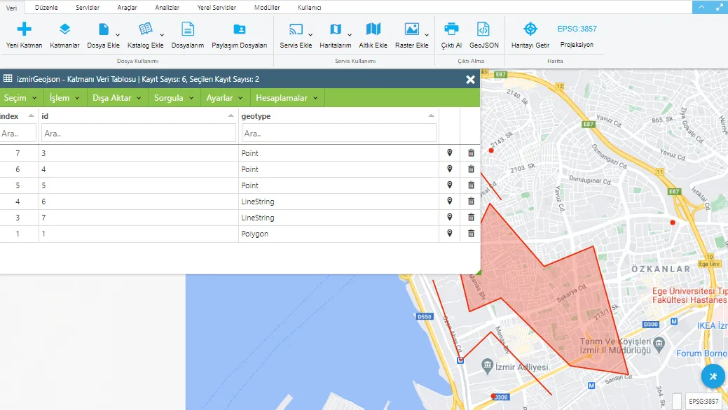Click the Servis Ekle icon

296,29
